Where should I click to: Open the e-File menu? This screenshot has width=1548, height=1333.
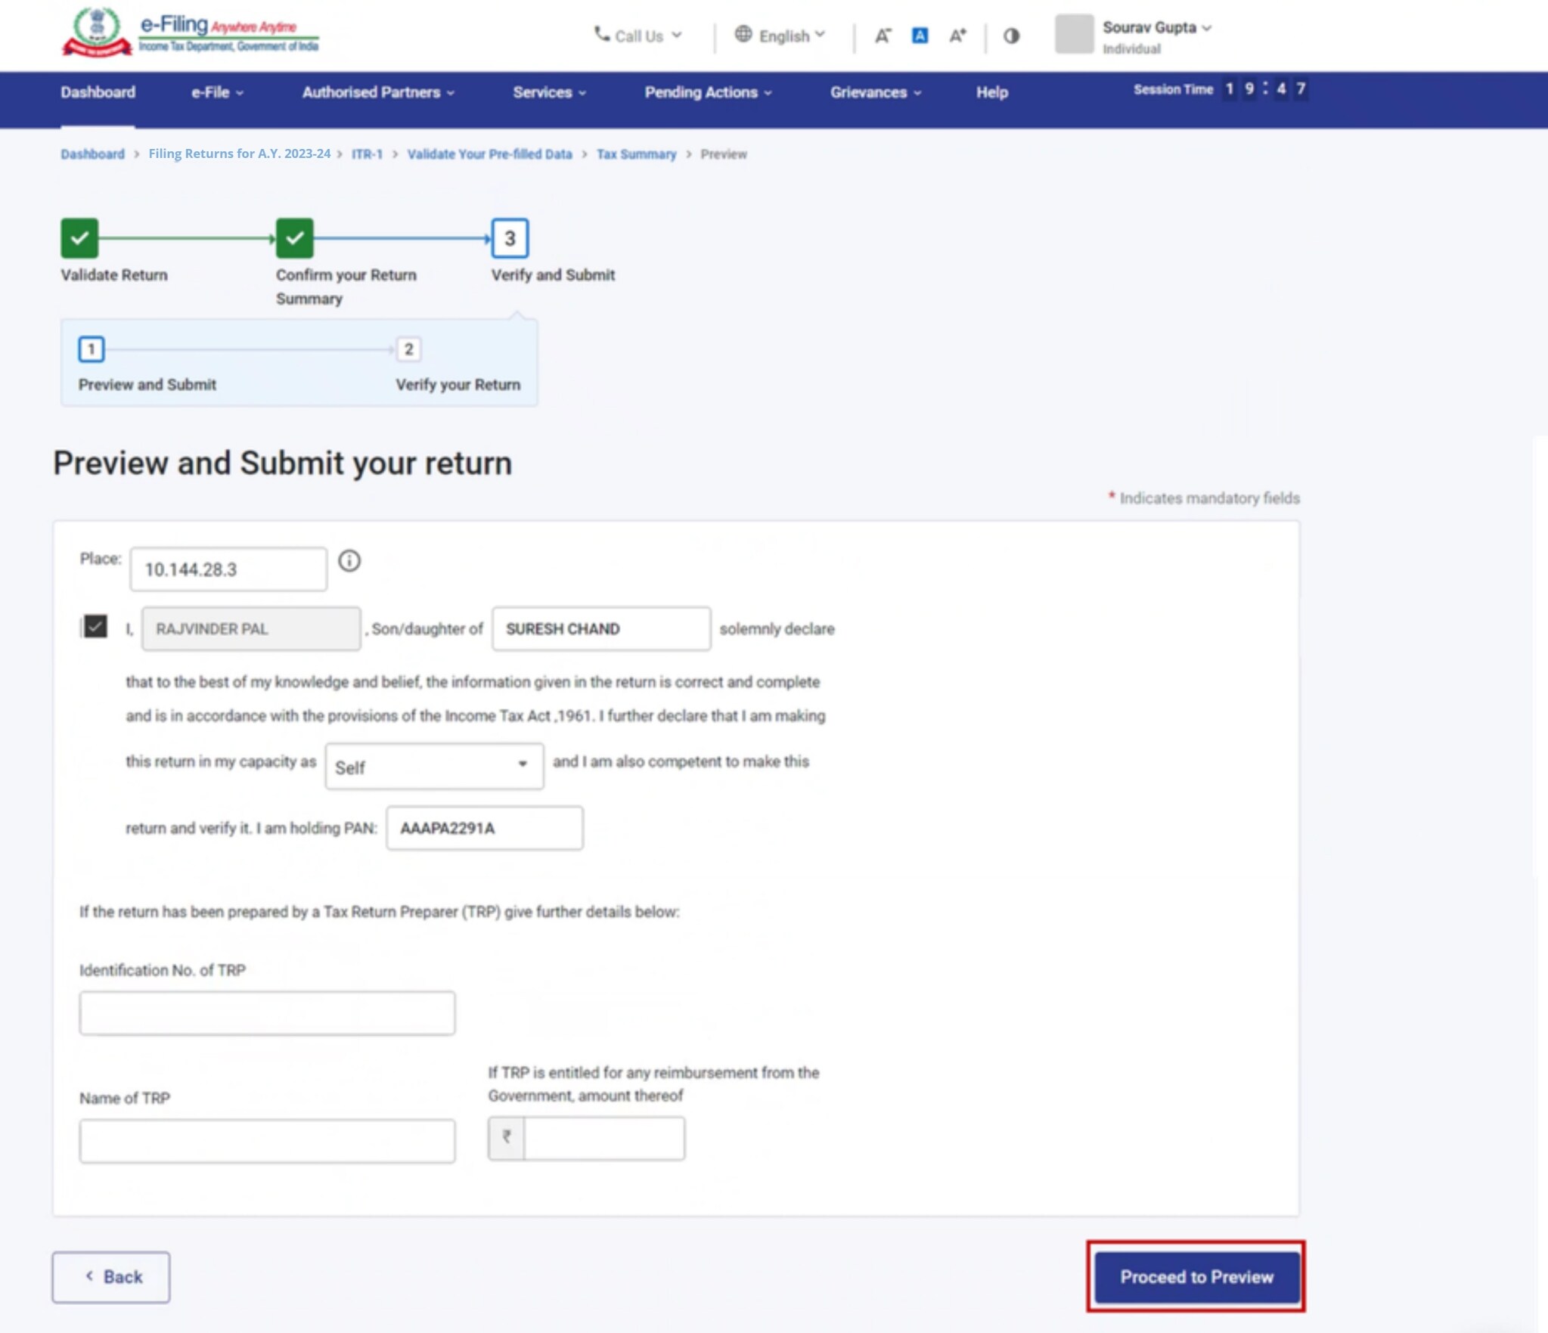tap(216, 92)
